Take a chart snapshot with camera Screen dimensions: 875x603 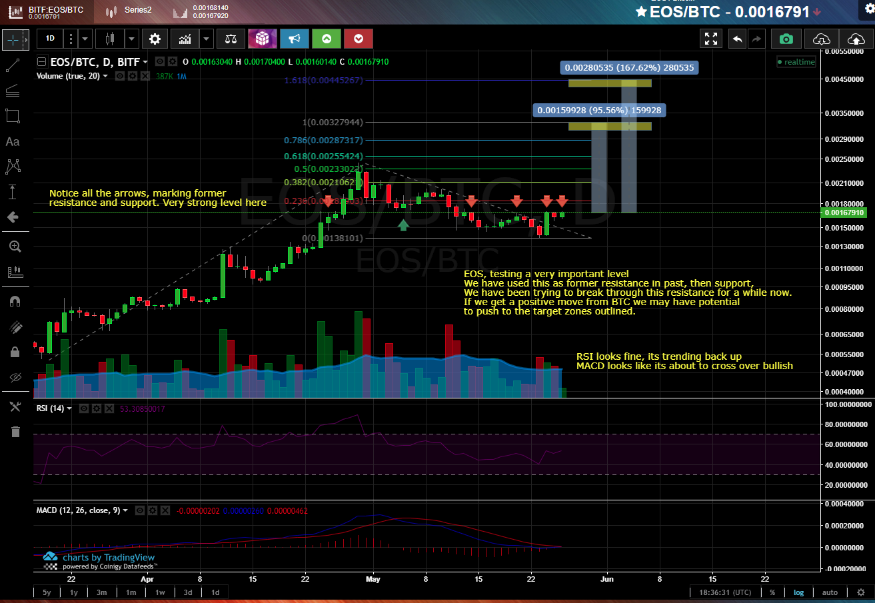pos(786,39)
